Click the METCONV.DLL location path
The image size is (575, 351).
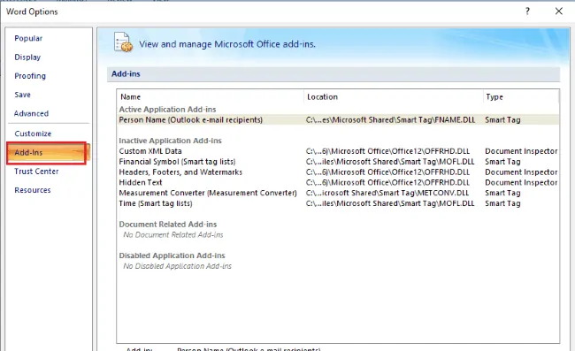tap(387, 193)
